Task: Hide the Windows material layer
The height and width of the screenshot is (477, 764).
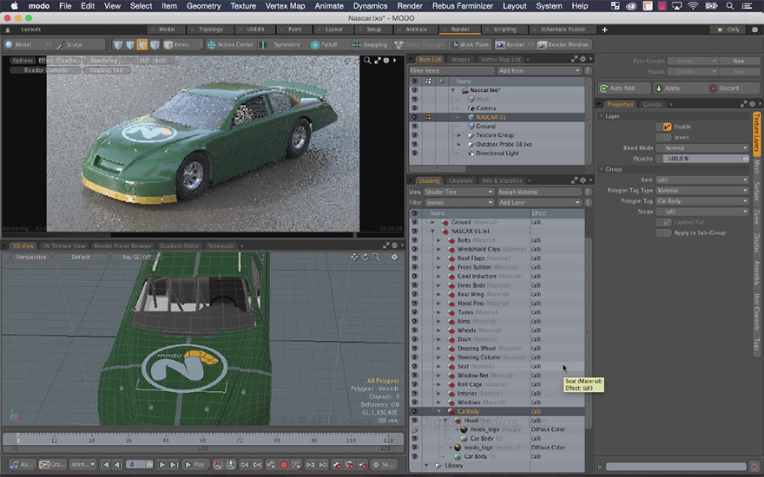Action: 415,402
